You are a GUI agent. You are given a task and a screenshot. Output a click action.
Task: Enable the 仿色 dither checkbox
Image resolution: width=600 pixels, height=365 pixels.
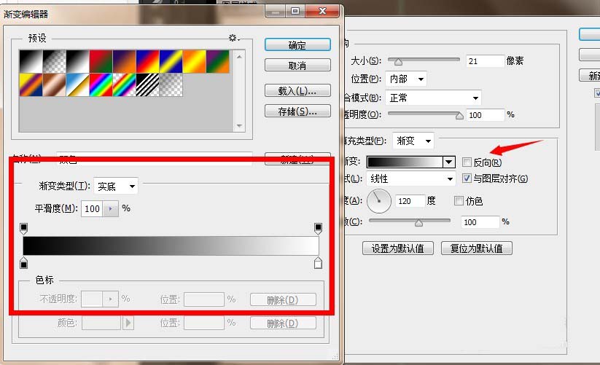pyautogui.click(x=459, y=200)
